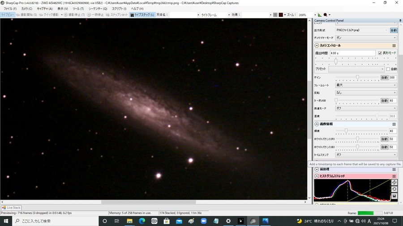Collapse the 画像情報 section

317,124
